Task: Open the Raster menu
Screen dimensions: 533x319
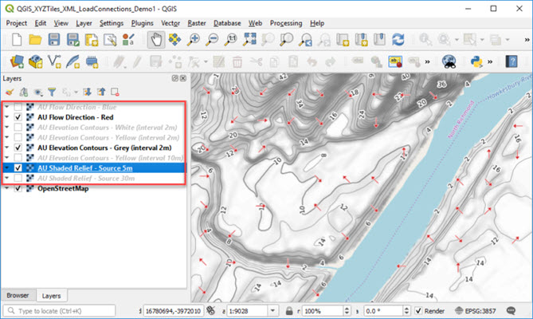Action: (x=197, y=23)
